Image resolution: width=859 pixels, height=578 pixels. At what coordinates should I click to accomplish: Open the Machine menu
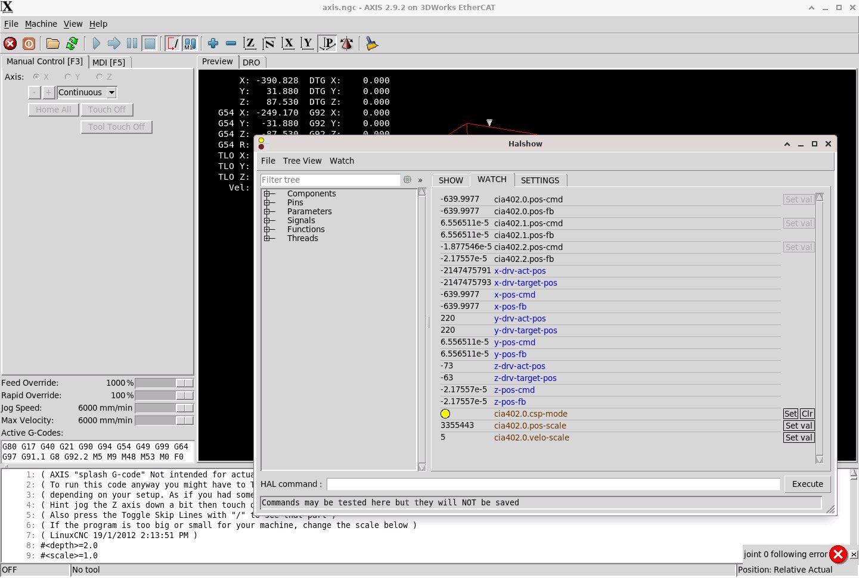(x=41, y=24)
